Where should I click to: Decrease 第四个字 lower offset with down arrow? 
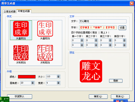pos(125,46)
